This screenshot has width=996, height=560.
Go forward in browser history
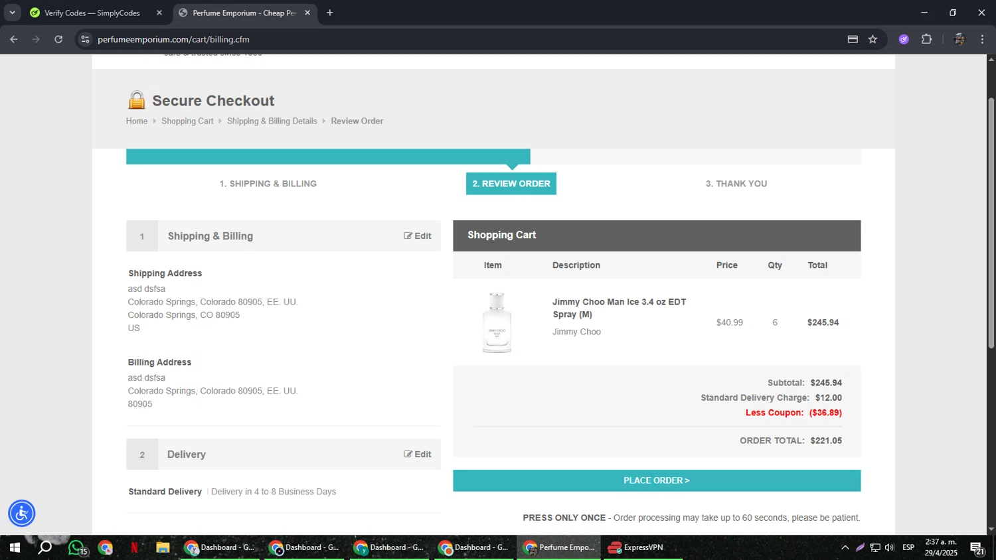[36, 39]
